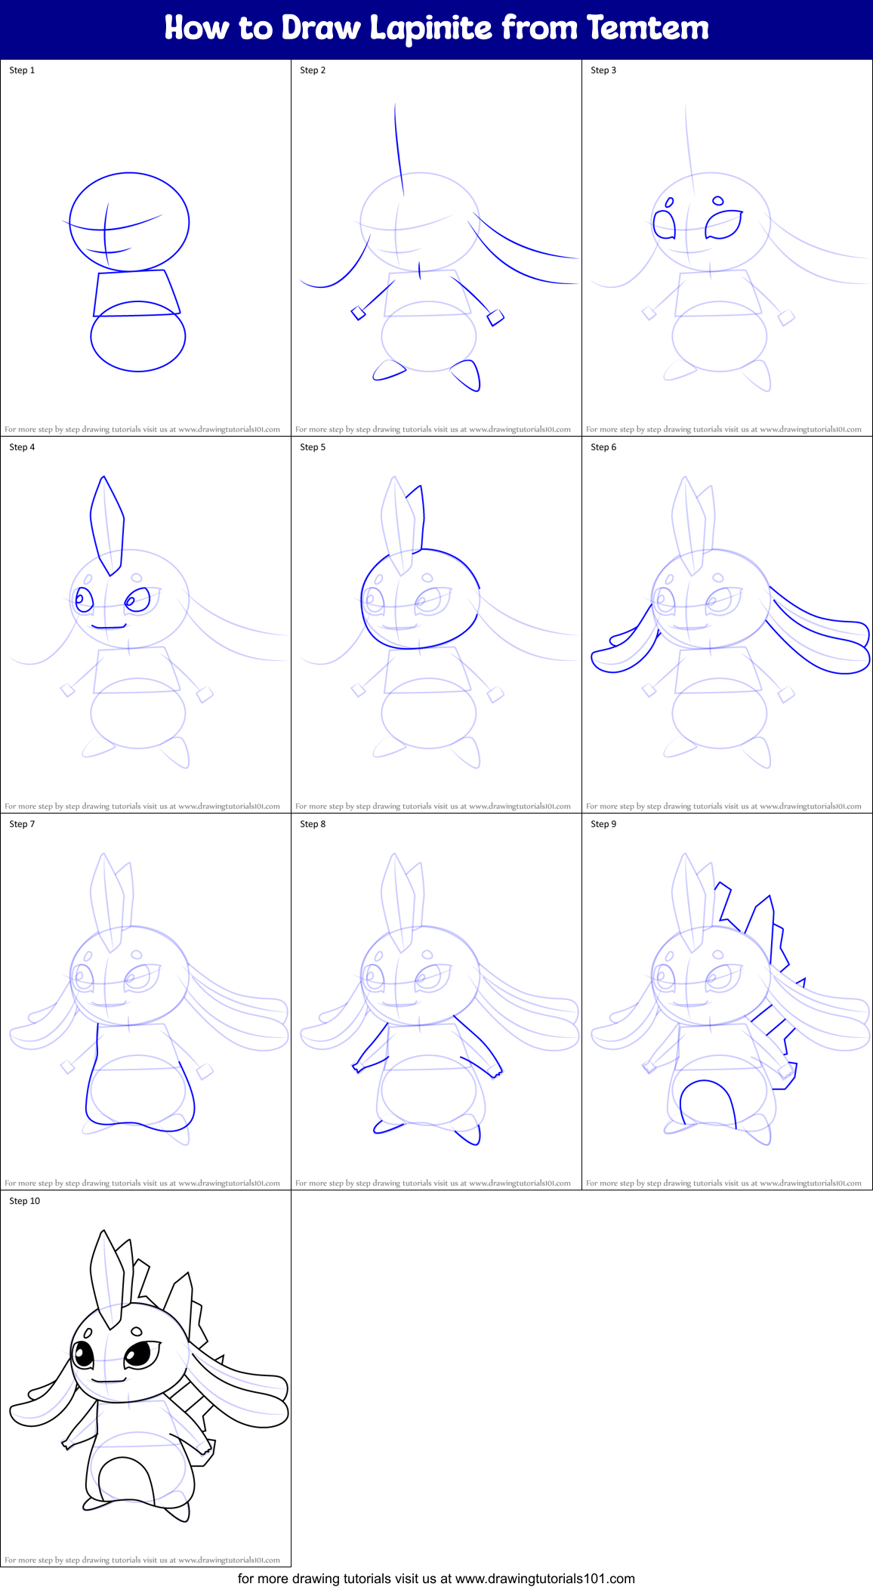
Task: Click the Step 1 drawing thumbnail
Action: click(x=146, y=248)
